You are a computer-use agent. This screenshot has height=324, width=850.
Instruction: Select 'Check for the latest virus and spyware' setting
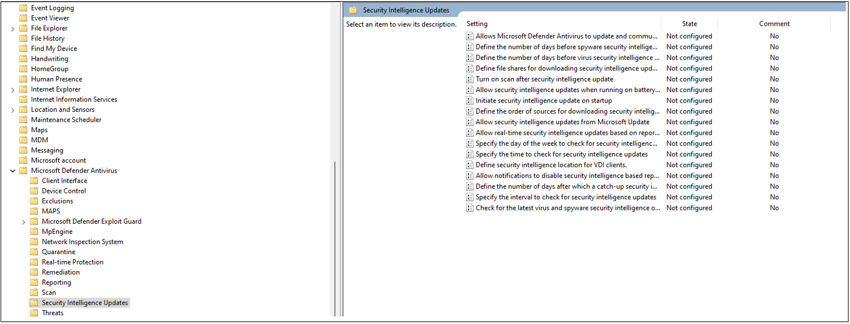[x=568, y=208]
